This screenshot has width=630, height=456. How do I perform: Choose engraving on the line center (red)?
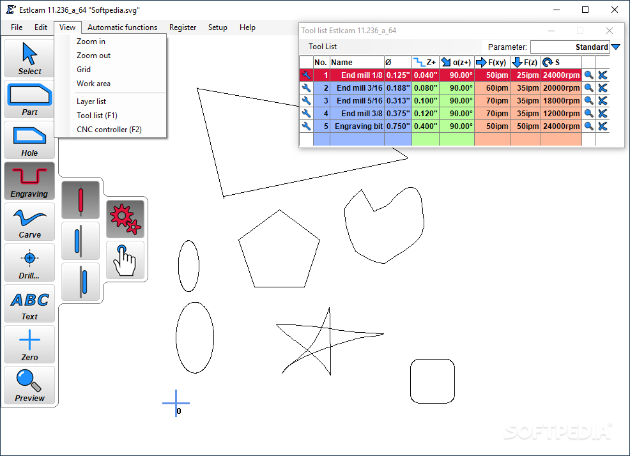(81, 200)
